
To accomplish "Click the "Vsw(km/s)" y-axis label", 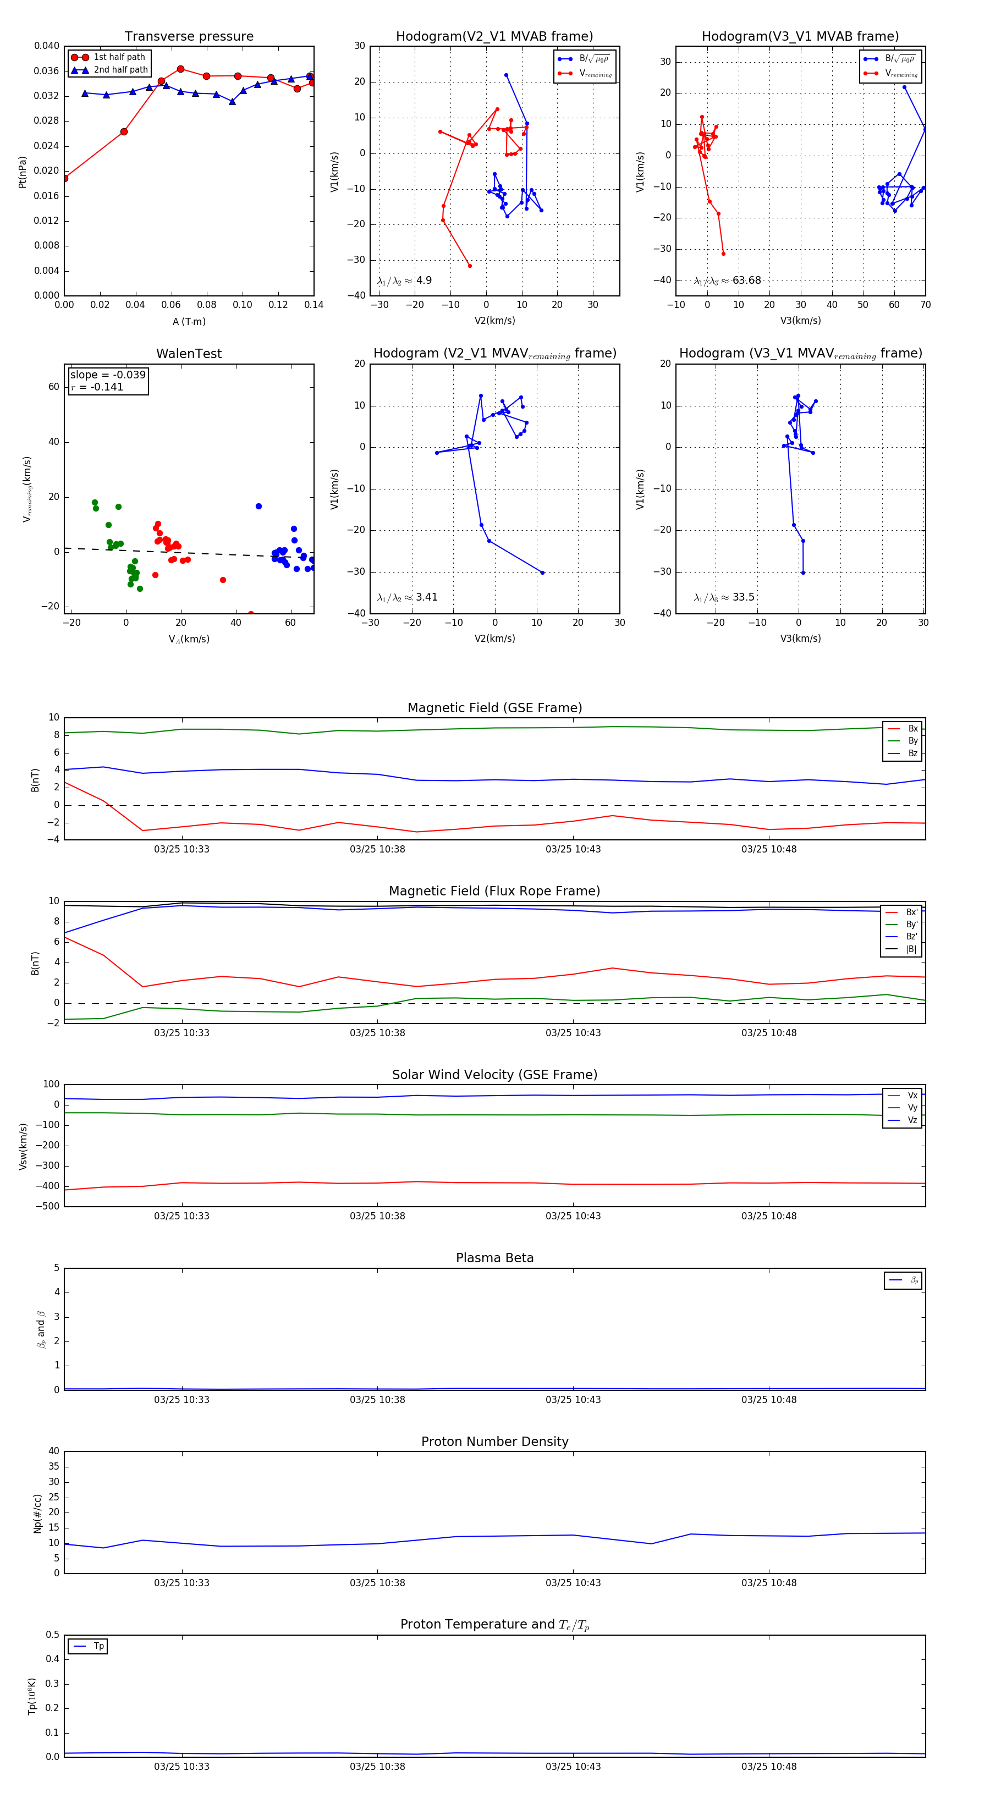I will tap(23, 1146).
